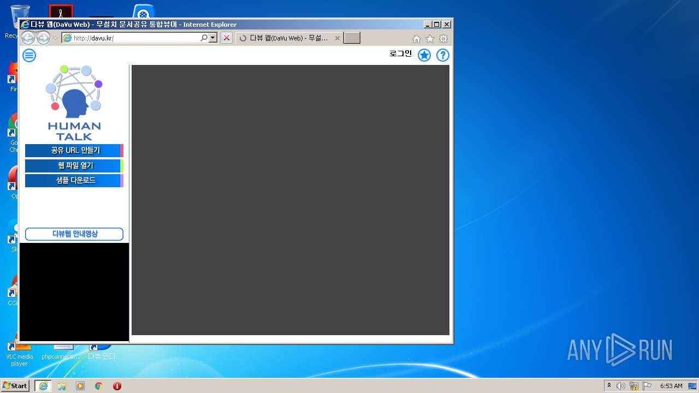Screen dimensions: 699x393
Task: Click the address bar showing http://davu.kr/
Action: point(131,38)
